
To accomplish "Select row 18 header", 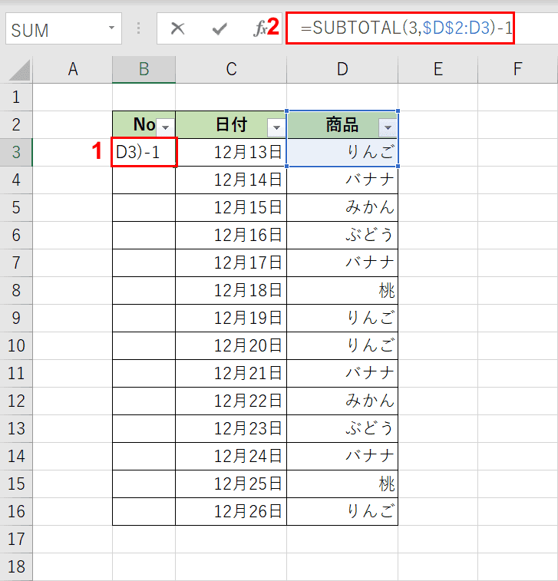I will pyautogui.click(x=16, y=567).
